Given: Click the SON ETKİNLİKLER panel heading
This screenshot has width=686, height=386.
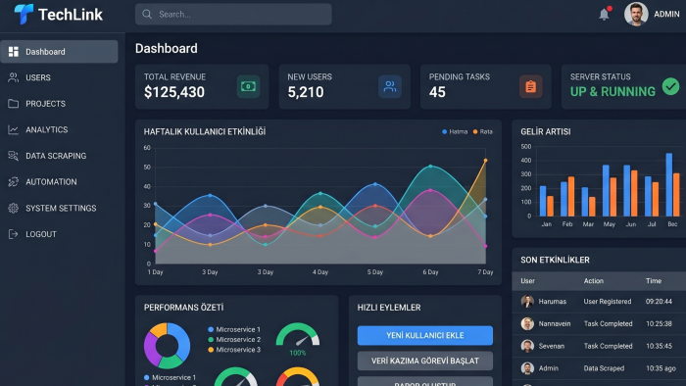Looking at the screenshot, I should coord(555,260).
